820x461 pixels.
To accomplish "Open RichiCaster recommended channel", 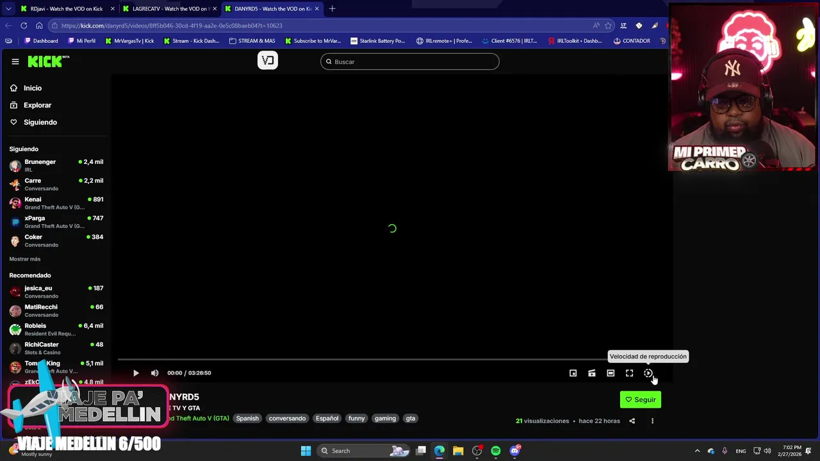I will pyautogui.click(x=56, y=348).
